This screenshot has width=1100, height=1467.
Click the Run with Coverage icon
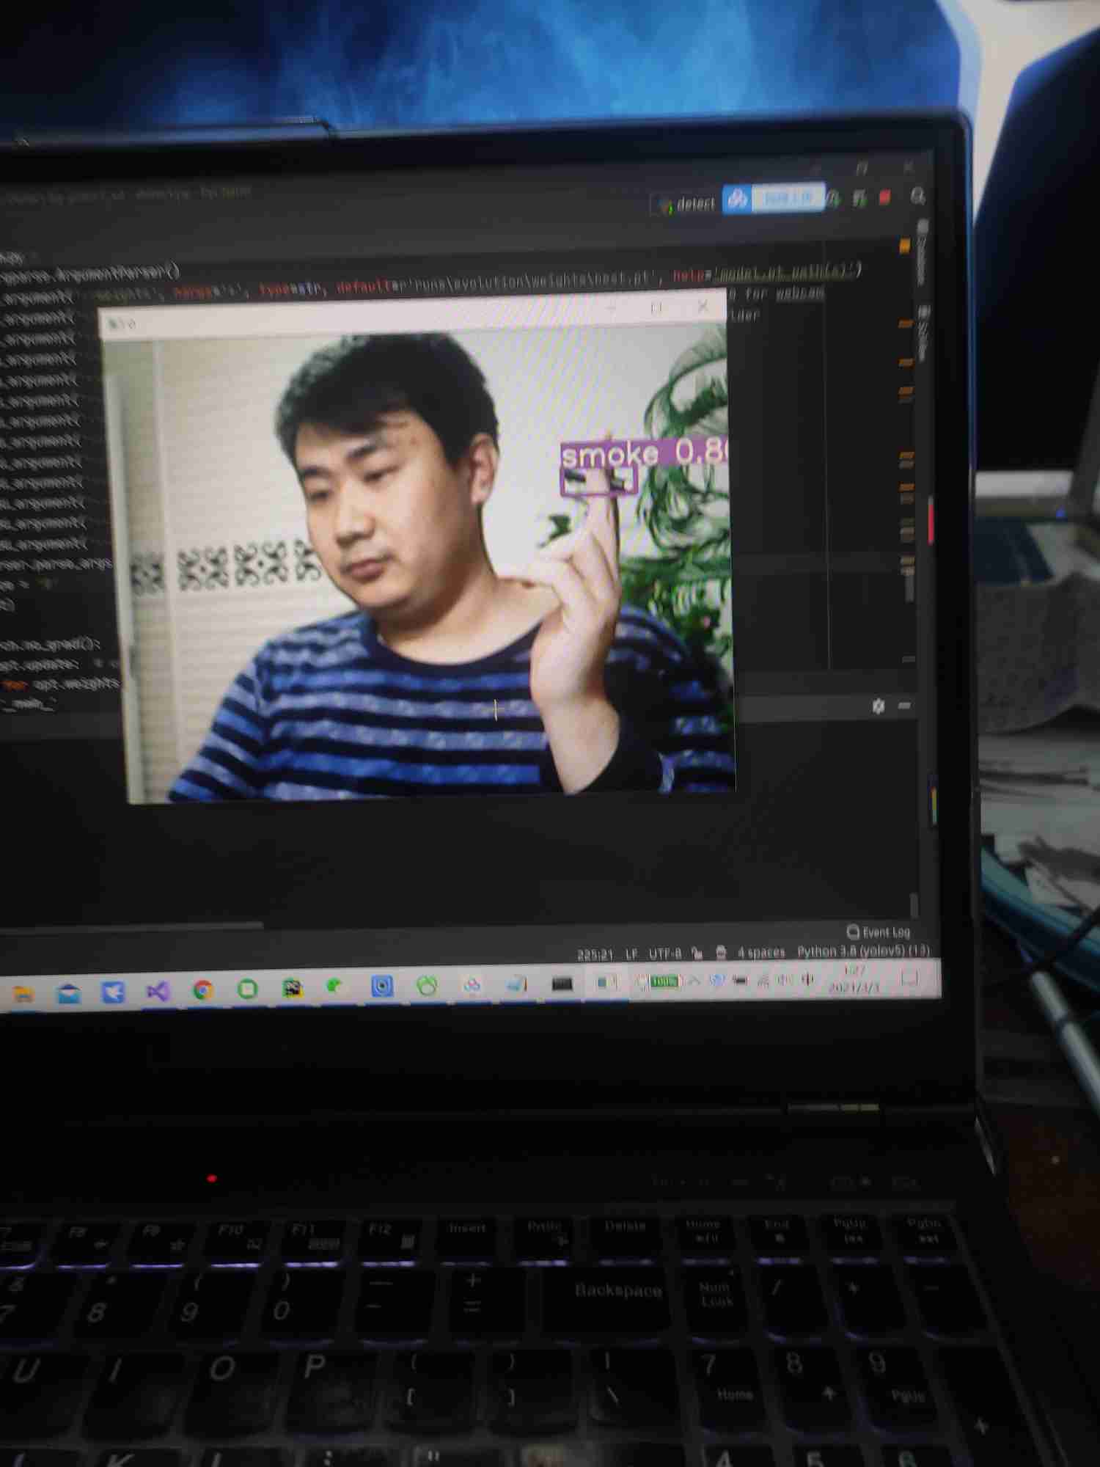tap(859, 198)
